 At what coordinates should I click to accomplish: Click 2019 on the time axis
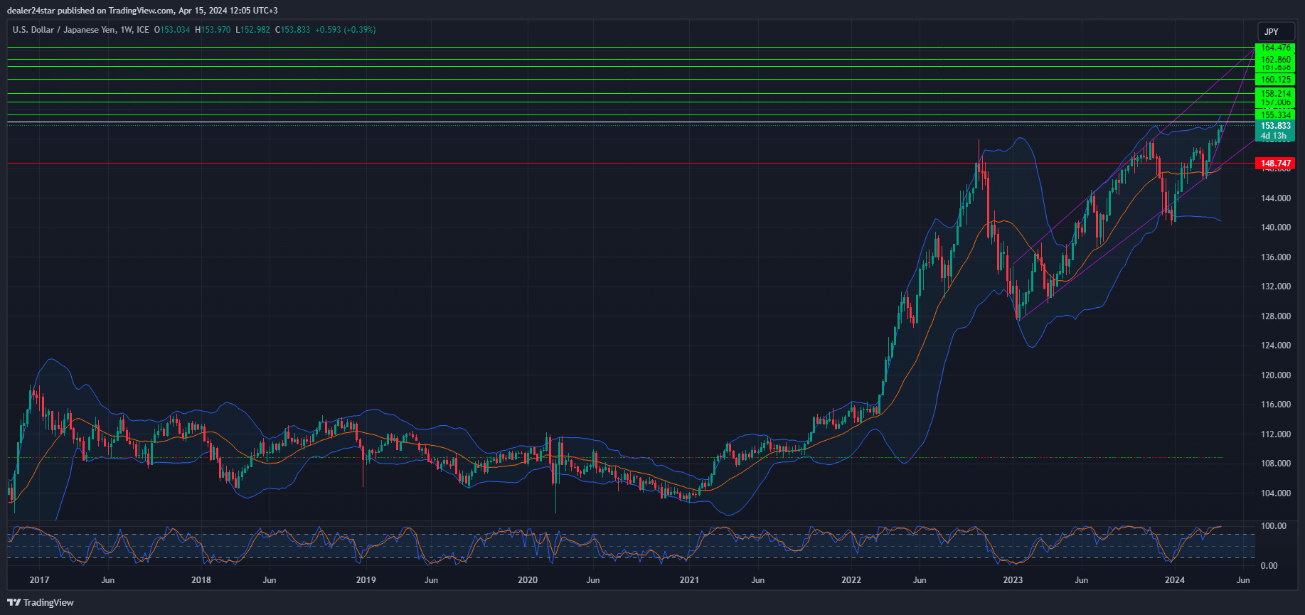coord(366,580)
